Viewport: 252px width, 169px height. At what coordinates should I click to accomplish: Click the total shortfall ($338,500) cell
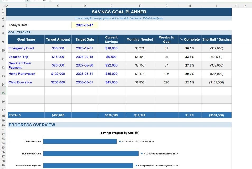[216, 115]
